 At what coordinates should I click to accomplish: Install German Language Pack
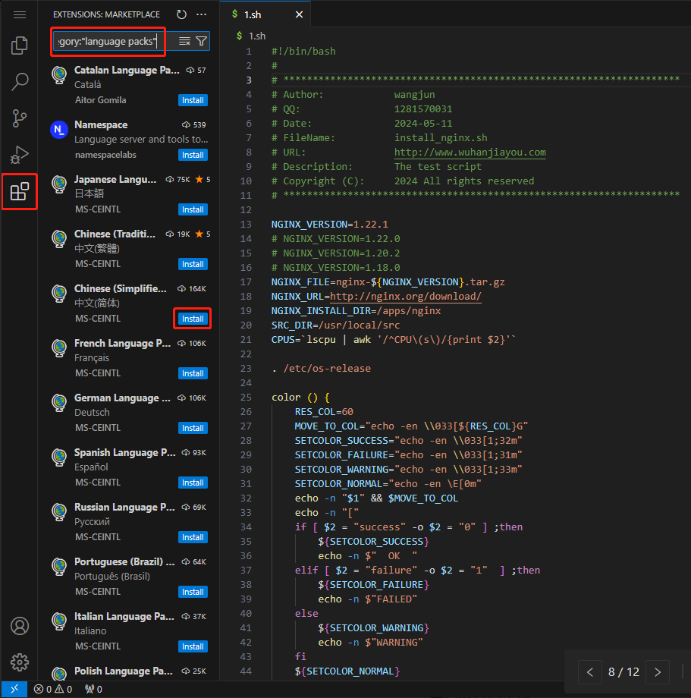click(x=193, y=428)
